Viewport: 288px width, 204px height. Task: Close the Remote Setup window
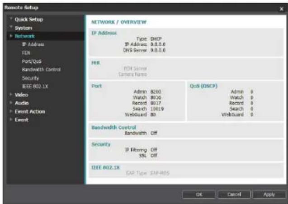[281, 9]
